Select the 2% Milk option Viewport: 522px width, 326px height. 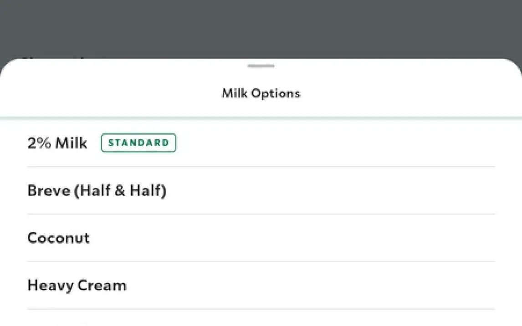57,143
